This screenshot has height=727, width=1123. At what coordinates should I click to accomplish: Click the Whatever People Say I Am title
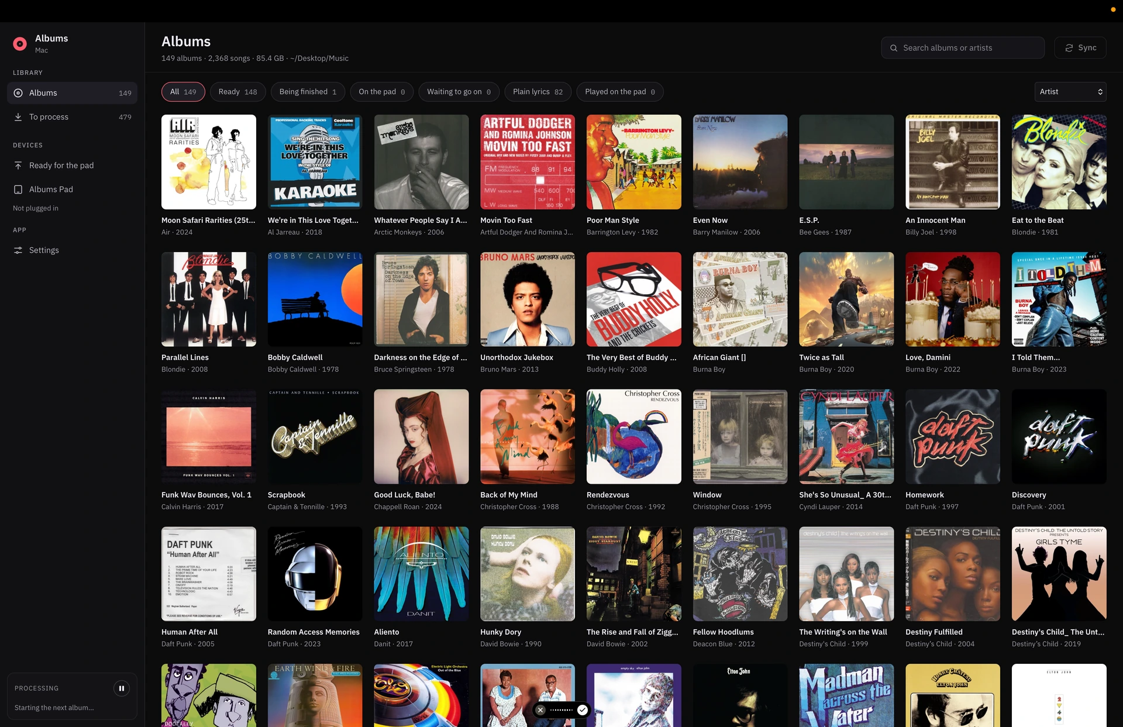point(421,220)
